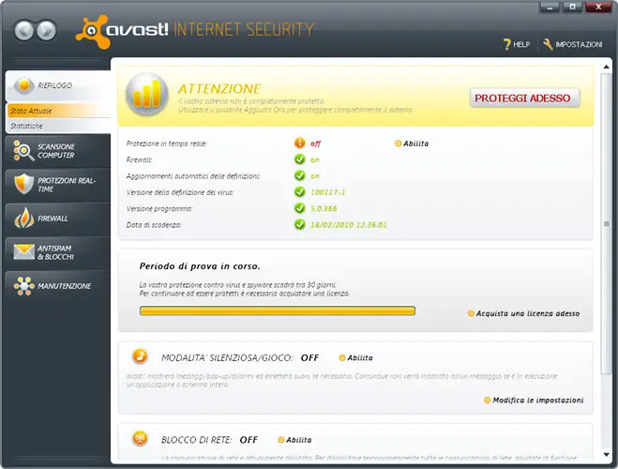Viewport: 618px width, 469px height.
Task: Click the on status beside Firewall
Action: pyautogui.click(x=315, y=159)
